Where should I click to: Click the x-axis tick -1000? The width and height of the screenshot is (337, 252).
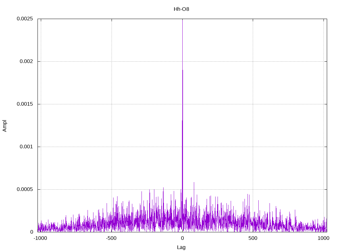pos(40,238)
